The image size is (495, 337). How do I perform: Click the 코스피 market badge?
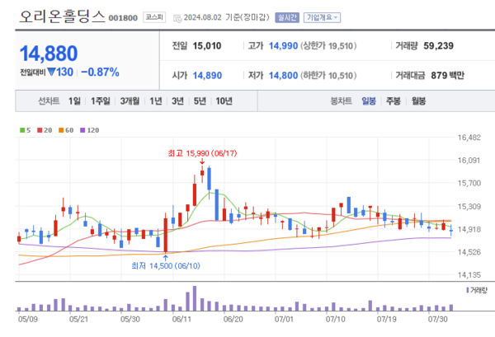(x=154, y=17)
